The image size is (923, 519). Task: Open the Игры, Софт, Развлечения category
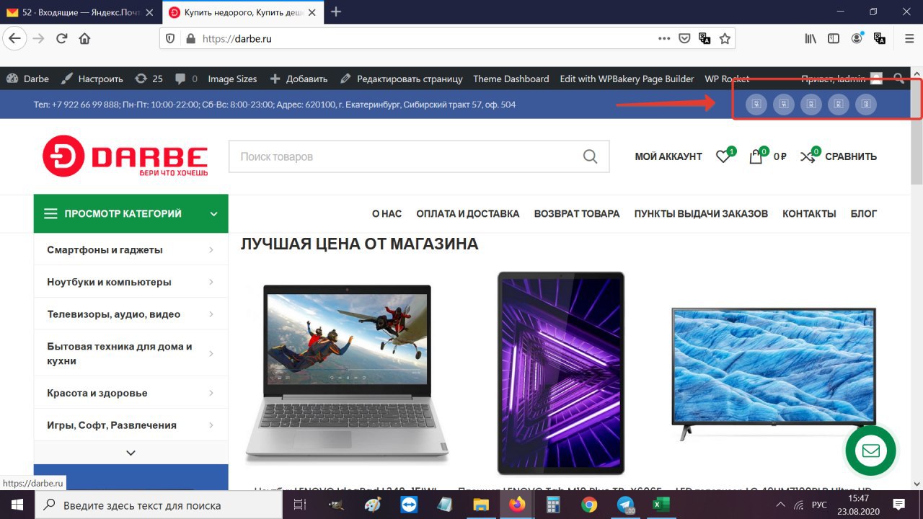[x=112, y=425]
